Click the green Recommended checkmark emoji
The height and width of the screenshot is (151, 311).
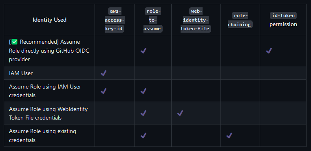pos(15,42)
